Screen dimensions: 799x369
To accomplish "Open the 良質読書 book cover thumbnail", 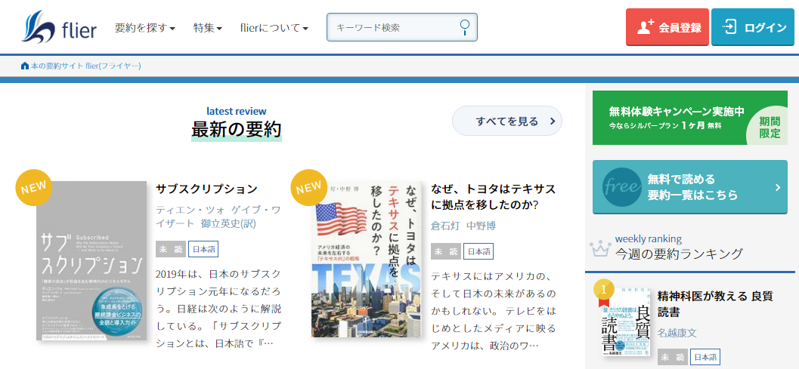I will [625, 322].
